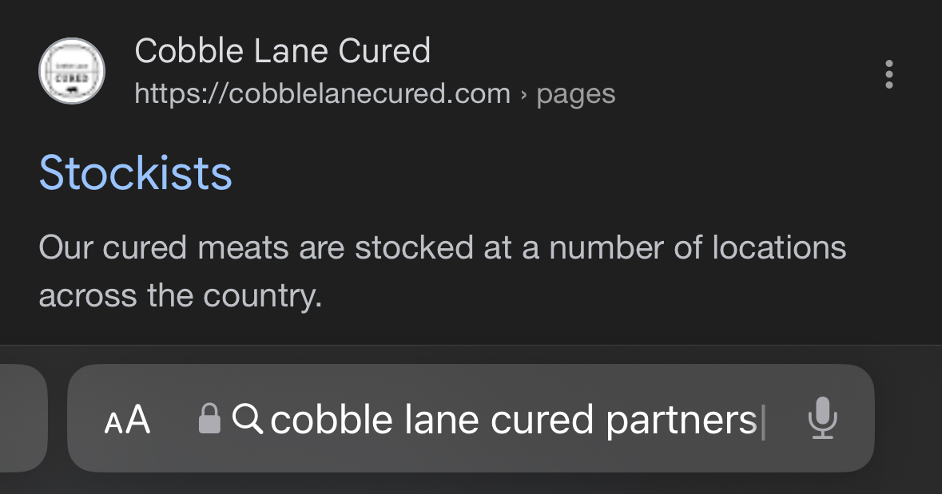Viewport: 942px width, 494px height.
Task: Click the breadcrumb chevron after the URL
Action: 523,95
